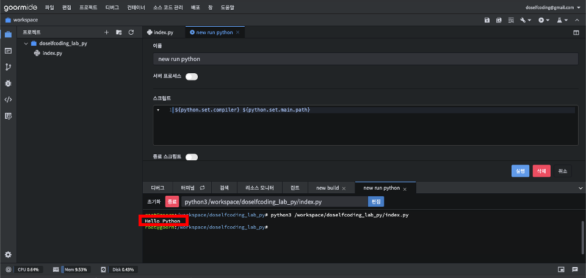Open the run dropdown arrow
The image size is (586, 278).
point(548,20)
